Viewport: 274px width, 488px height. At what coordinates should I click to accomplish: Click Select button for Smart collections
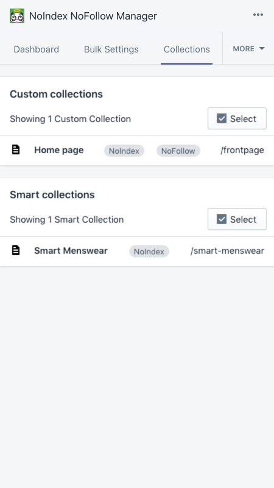pyautogui.click(x=237, y=219)
